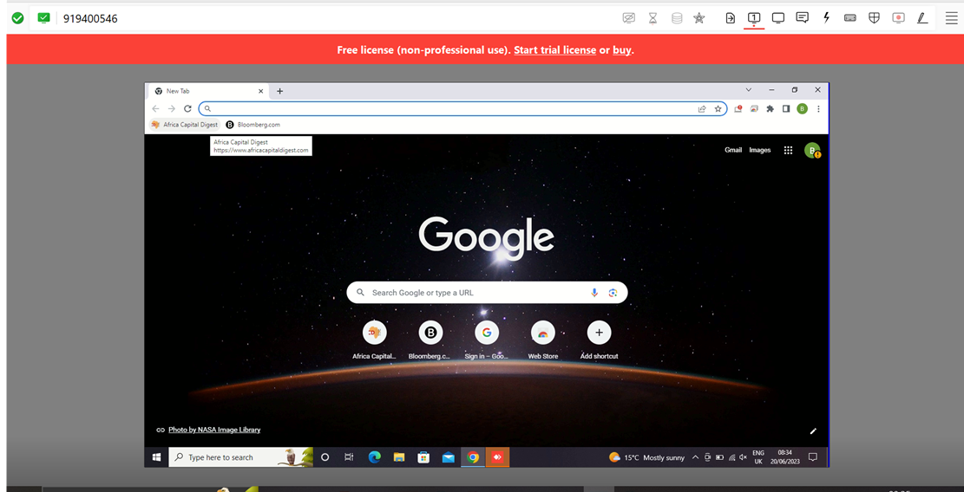Open File Explorer from taskbar
The image size is (964, 492).
[x=399, y=457]
